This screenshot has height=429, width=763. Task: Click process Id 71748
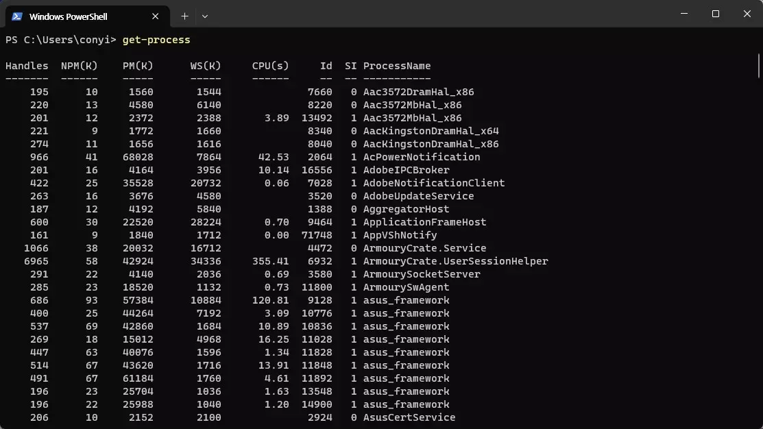click(317, 236)
